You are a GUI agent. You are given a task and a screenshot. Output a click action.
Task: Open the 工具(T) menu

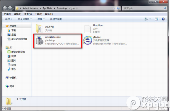38,14
